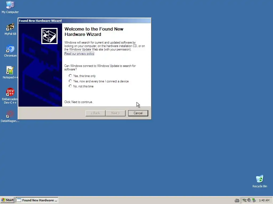Choose 'Yes, this time only' option
The image size is (273, 204).
tap(82, 76)
